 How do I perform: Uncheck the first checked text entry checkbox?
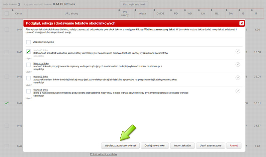(x=29, y=52)
